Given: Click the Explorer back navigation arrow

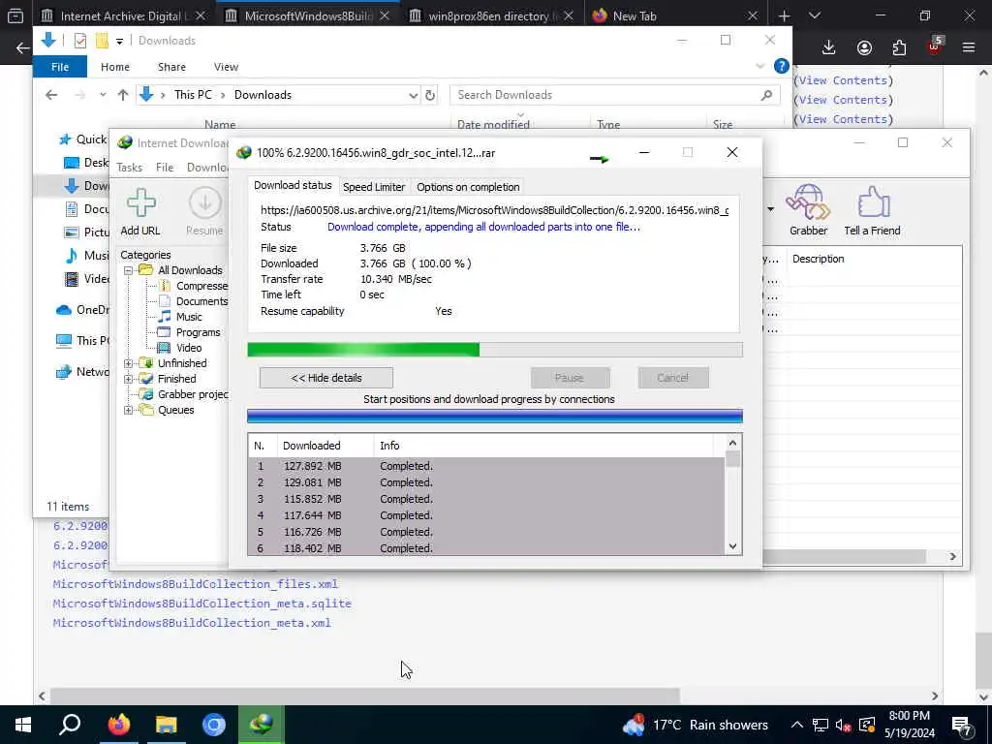Looking at the screenshot, I should 51,95.
